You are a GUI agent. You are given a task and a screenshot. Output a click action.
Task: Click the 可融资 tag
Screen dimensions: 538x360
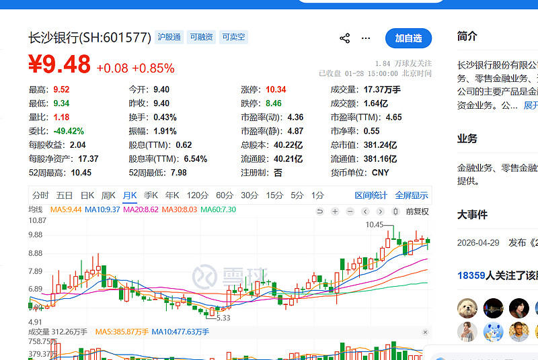click(x=201, y=37)
